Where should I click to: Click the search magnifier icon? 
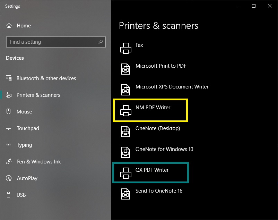coord(101,42)
